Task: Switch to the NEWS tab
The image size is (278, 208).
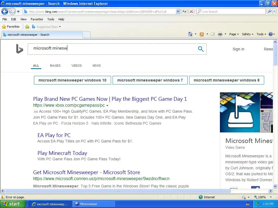Action: click(x=96, y=66)
